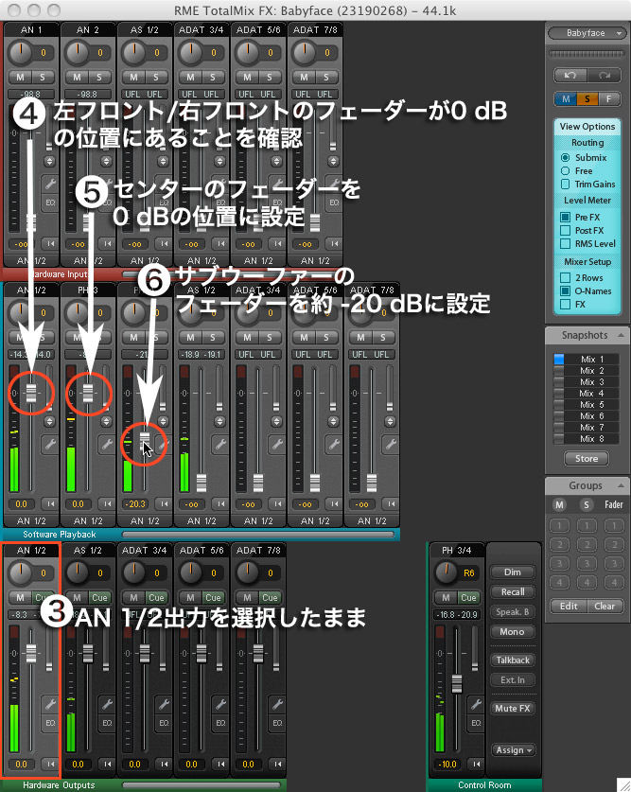Solo the AN 2 input channel
The width and height of the screenshot is (631, 792).
(99, 76)
